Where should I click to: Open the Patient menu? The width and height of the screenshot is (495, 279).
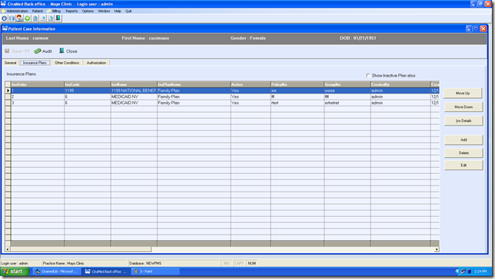(x=37, y=11)
